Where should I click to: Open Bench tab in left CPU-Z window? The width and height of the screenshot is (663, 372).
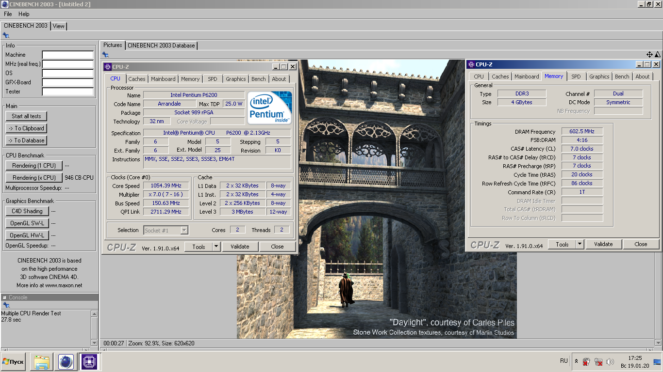tap(259, 79)
